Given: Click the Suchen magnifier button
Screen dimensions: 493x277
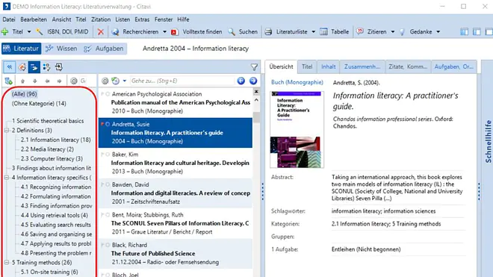Looking at the screenshot, I should click(x=243, y=32).
